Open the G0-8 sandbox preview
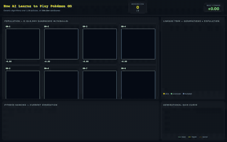This screenshot has height=142, width=227. click(x=138, y=85)
